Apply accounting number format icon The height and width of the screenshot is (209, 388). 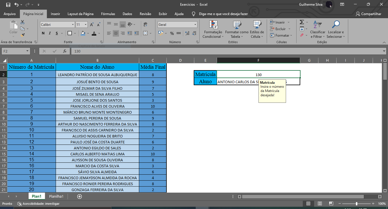point(161,33)
